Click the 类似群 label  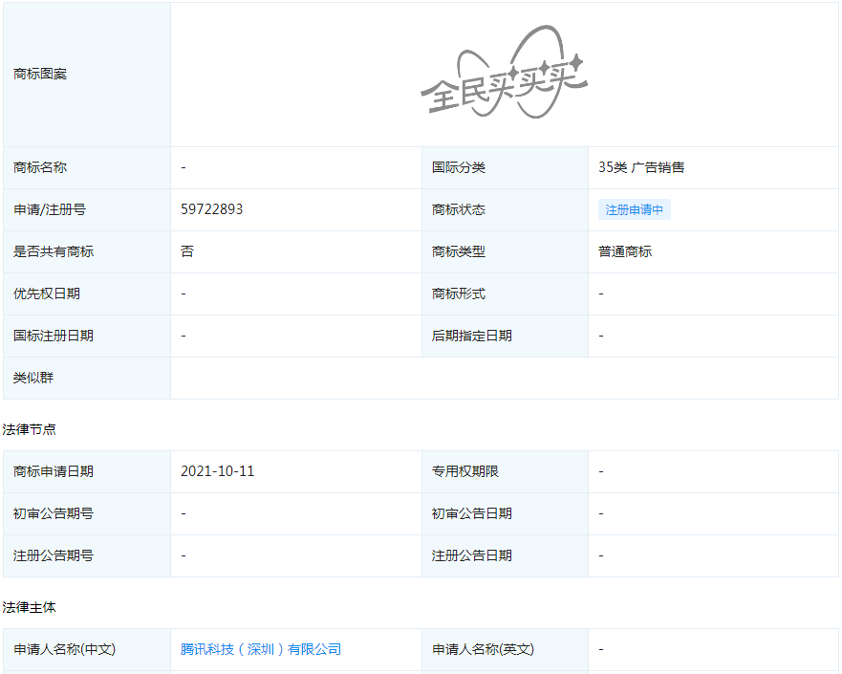[33, 378]
